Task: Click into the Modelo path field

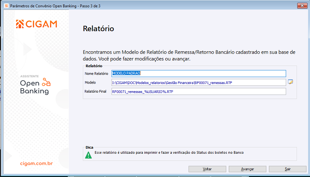Action: tap(198, 82)
